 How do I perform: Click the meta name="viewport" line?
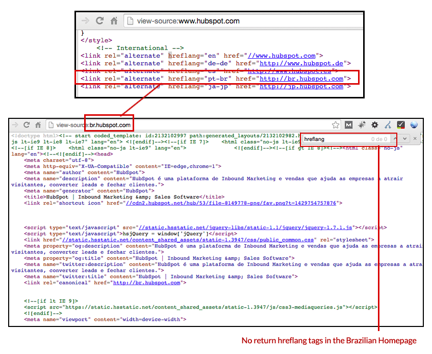(x=105, y=319)
